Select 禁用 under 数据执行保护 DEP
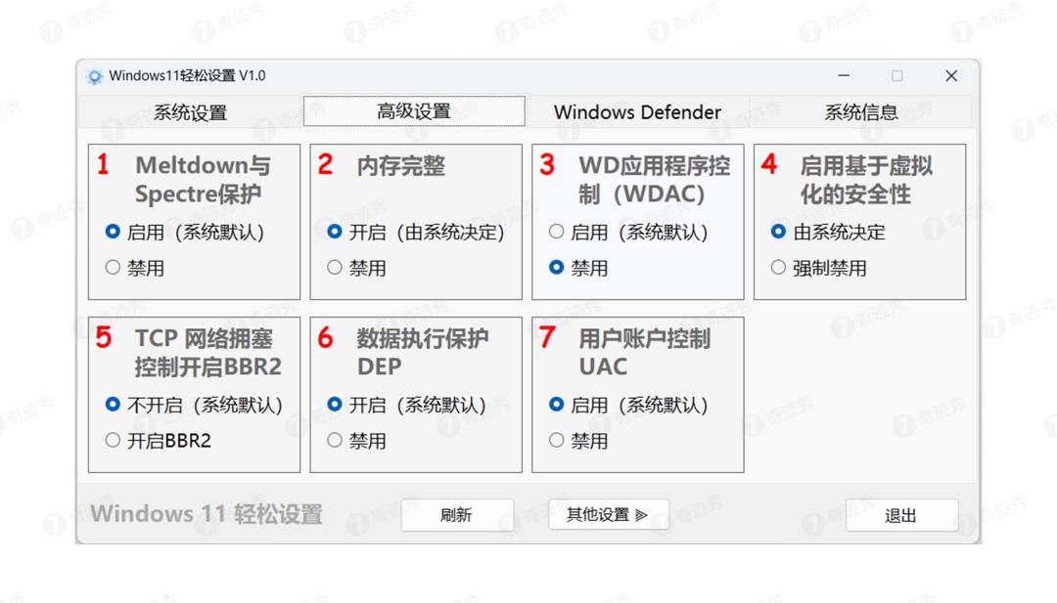The height and width of the screenshot is (603, 1057). pos(335,441)
